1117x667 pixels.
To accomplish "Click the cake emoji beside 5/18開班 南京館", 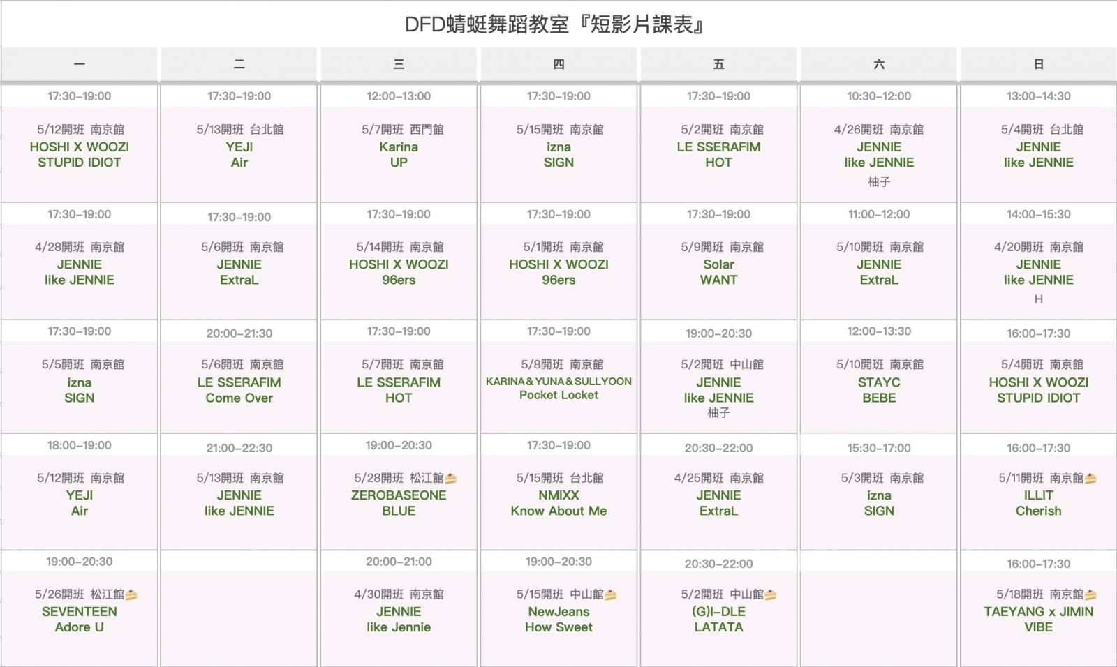I will coord(1090,595).
